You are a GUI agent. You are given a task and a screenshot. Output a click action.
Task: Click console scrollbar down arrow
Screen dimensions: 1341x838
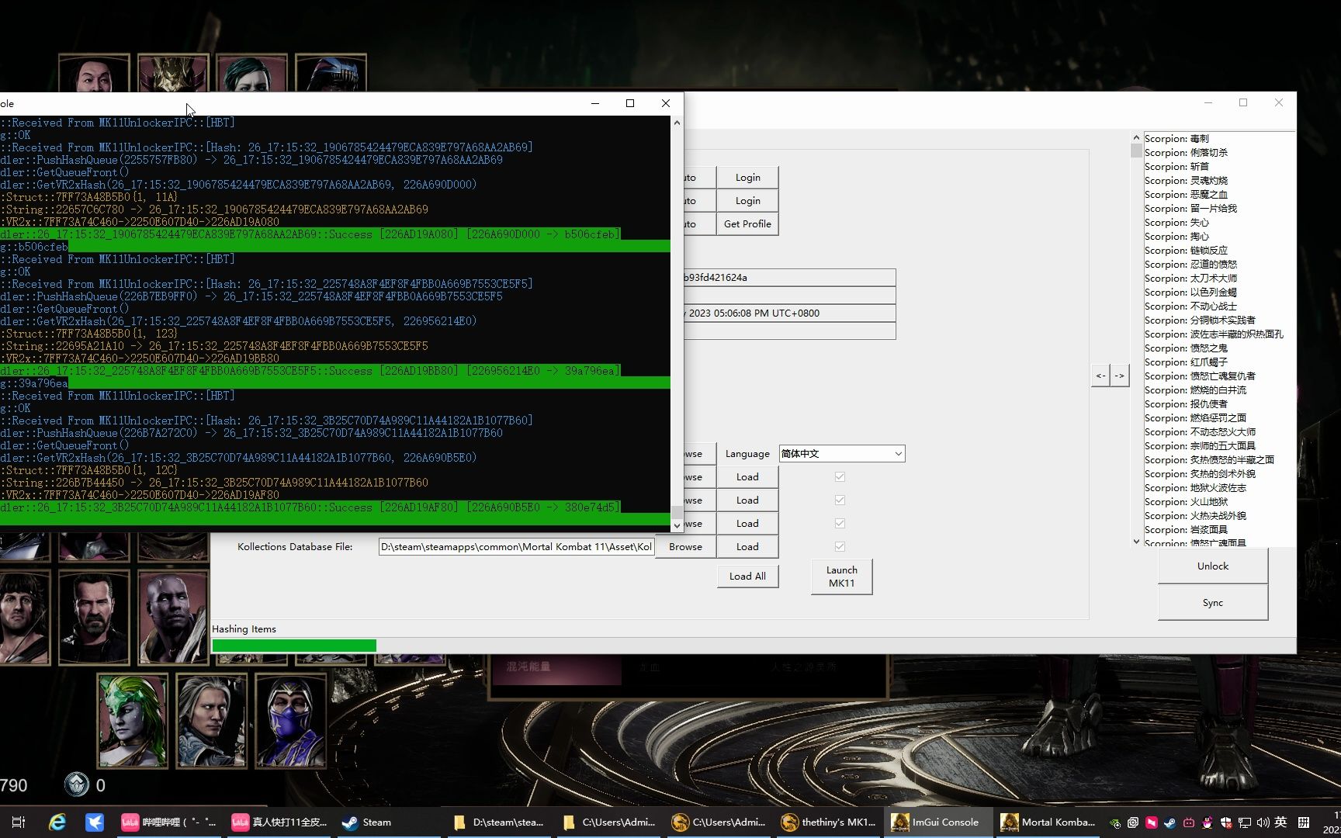click(x=677, y=525)
